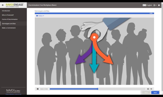
Task: Open the document resources dropdown icon
Action: (x=155, y=5)
